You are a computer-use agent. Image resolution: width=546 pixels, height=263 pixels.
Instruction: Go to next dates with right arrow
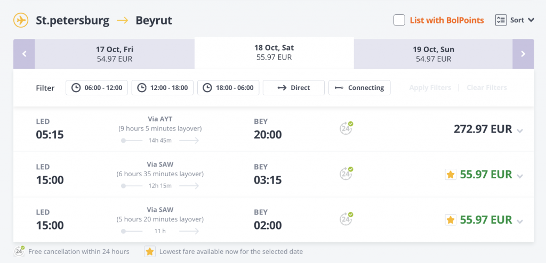[x=523, y=54]
